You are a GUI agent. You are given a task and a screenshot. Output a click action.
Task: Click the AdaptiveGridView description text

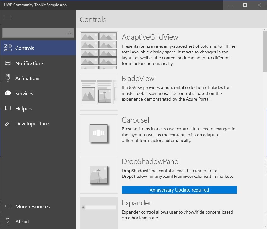[179, 55]
